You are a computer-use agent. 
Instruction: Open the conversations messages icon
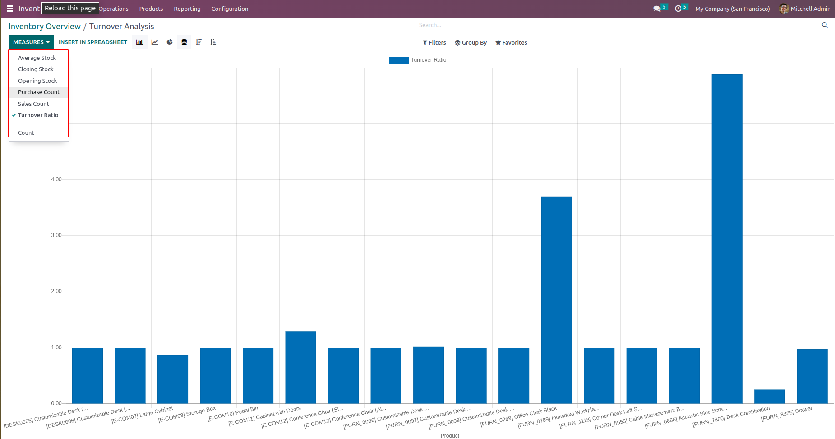(x=657, y=9)
